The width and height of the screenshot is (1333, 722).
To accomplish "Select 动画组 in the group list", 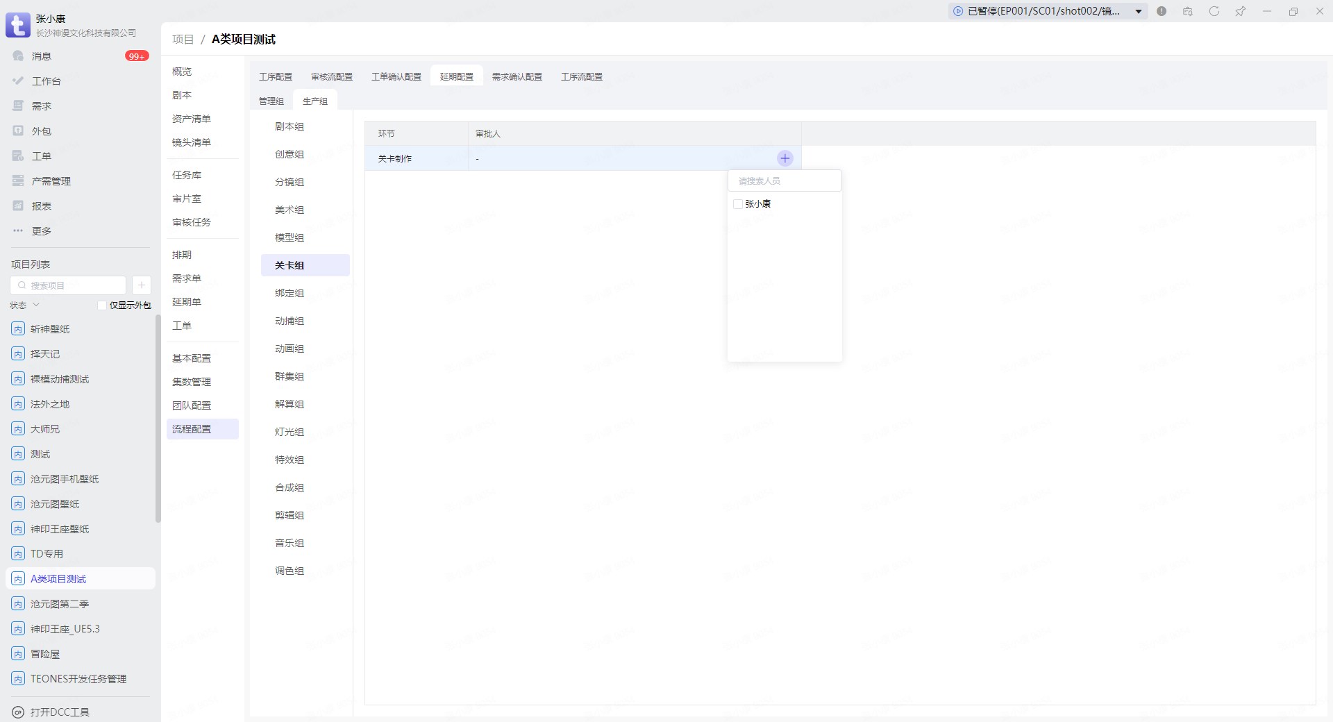I will coord(290,349).
